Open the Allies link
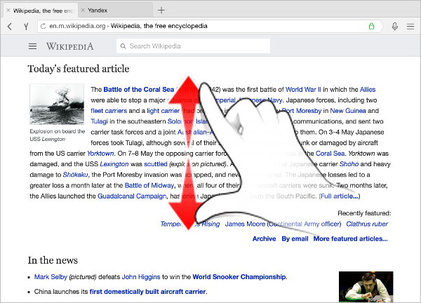 [x=368, y=89]
